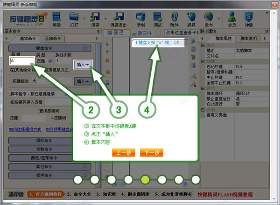Collapse the 运行 property group

point(203,88)
